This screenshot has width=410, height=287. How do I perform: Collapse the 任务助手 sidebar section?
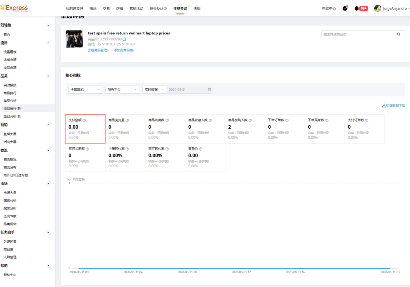pyautogui.click(x=49, y=232)
